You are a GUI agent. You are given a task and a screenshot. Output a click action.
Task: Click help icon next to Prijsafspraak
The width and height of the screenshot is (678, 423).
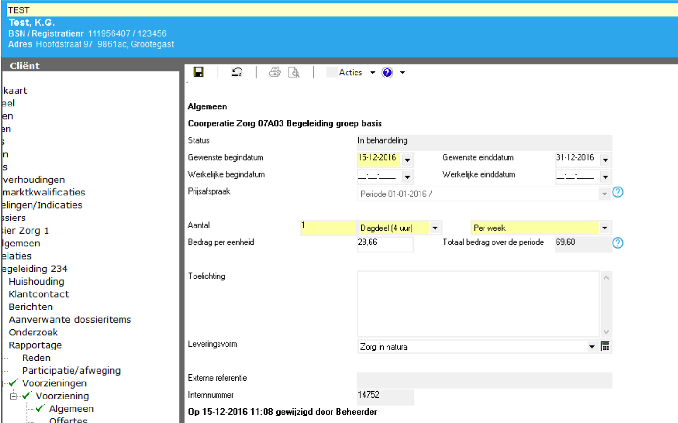click(x=618, y=192)
